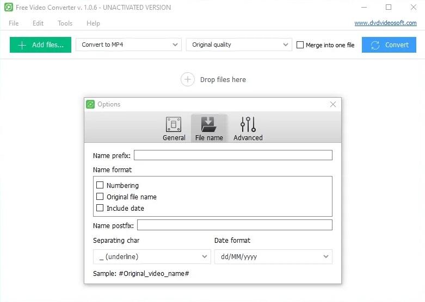Toggle Merge into one file checkbox
This screenshot has width=425, height=302.
coord(300,45)
